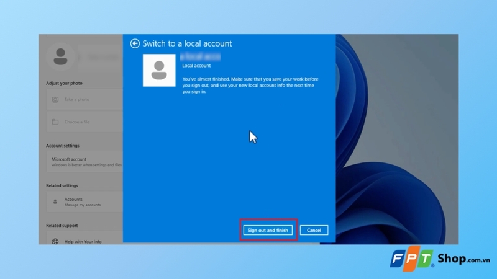Click the Choose a file folder icon
Screen dimensions: 497x279
point(55,122)
